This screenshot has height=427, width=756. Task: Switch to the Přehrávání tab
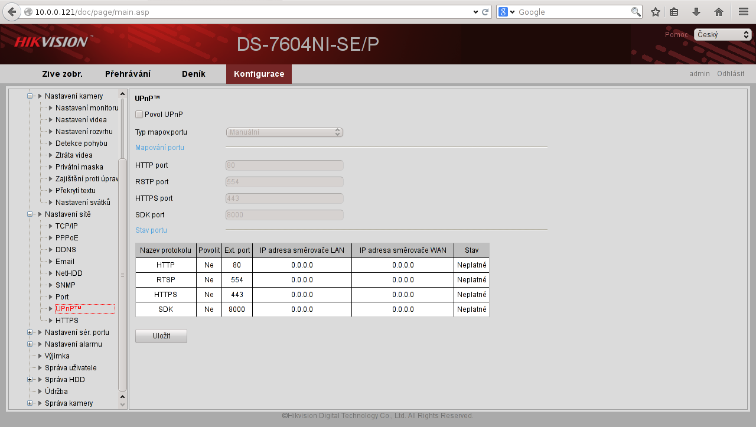point(128,74)
